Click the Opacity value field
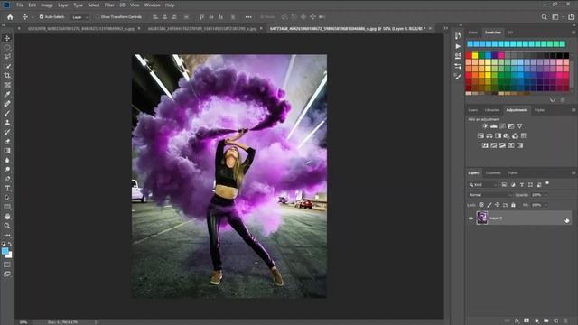This screenshot has width=578, height=325. pos(536,195)
